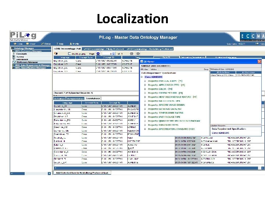This screenshot has height=199, width=265.
Task: Expand Property: CURING METHOD node
Action: click(145, 93)
